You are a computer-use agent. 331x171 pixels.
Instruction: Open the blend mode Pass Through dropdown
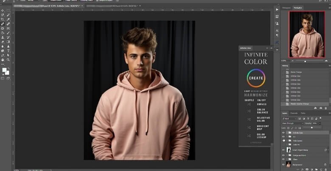[292, 123]
